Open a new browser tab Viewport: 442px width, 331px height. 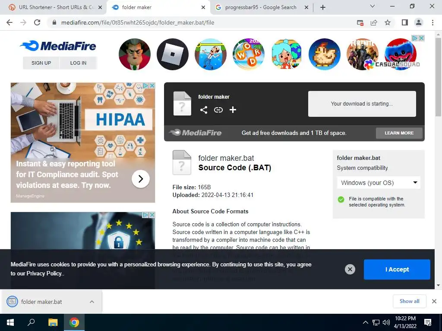[x=323, y=7]
